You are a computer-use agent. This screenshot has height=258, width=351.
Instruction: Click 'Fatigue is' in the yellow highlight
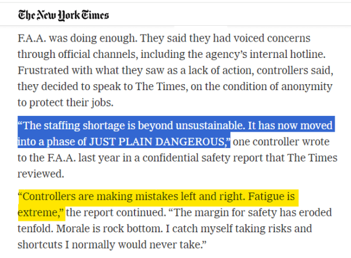271,197
